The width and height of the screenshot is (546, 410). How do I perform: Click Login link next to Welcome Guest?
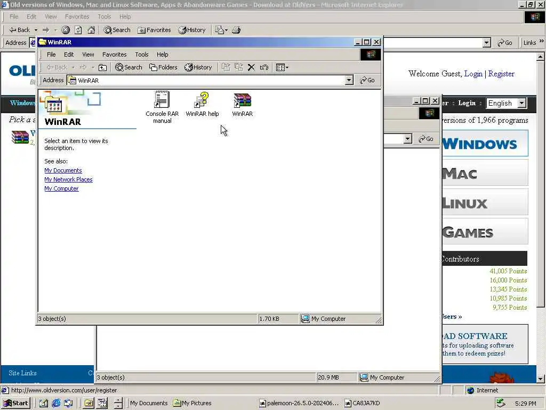pos(473,74)
